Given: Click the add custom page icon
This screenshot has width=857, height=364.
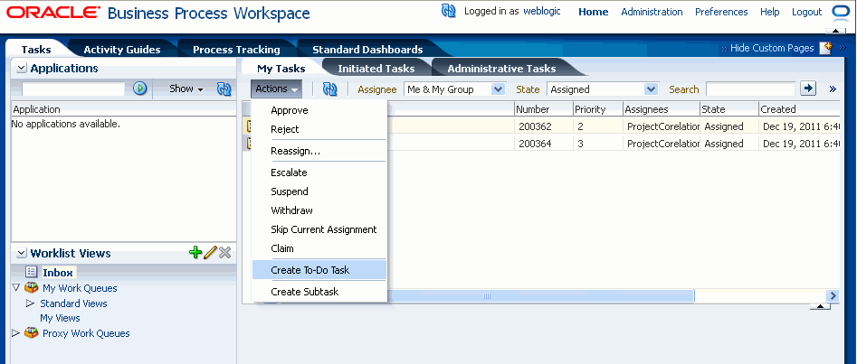Looking at the screenshot, I should point(826,48).
